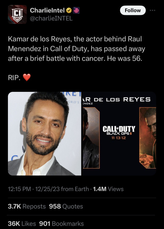This screenshot has height=229, width=164.
Task: Click the red heart emoji
Action: [27, 77]
